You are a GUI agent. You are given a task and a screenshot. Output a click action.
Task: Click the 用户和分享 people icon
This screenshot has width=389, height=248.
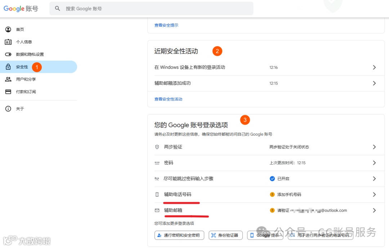tap(8, 79)
